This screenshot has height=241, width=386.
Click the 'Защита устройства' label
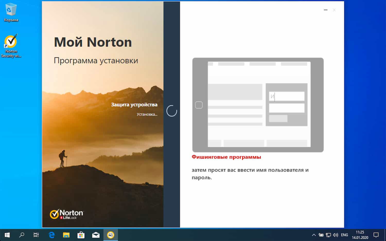coord(134,105)
